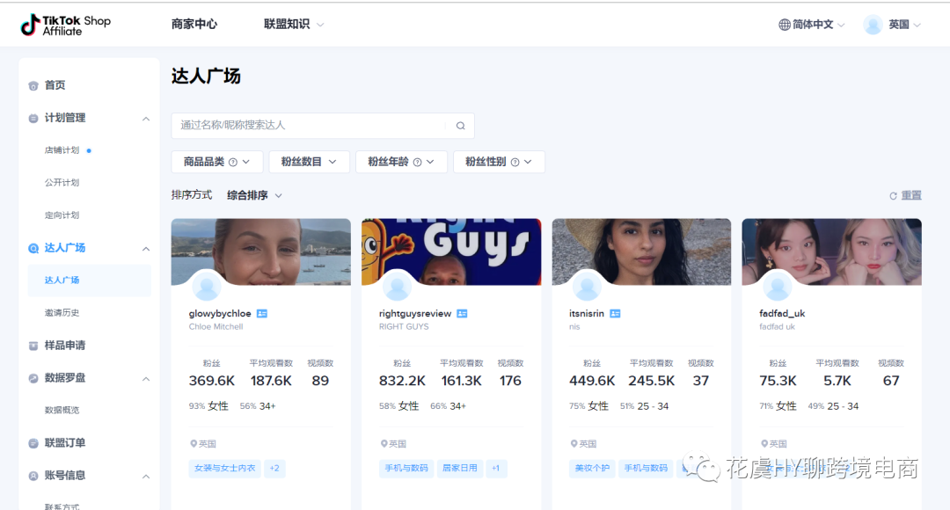Screen dimensions: 950x510
Task: Expand the 综合排序 sort dropdown
Action: [x=255, y=195]
